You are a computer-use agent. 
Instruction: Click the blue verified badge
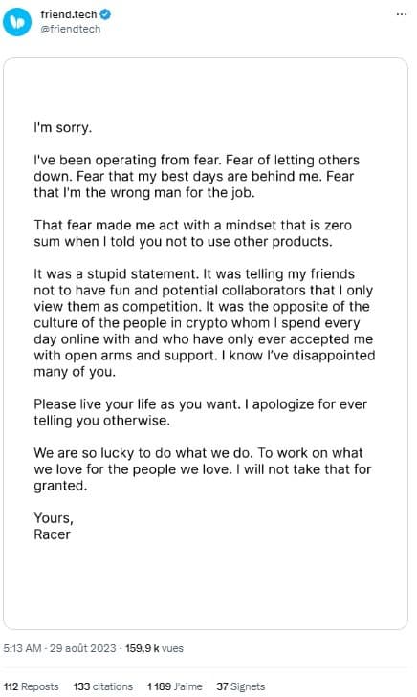pyautogui.click(x=105, y=14)
